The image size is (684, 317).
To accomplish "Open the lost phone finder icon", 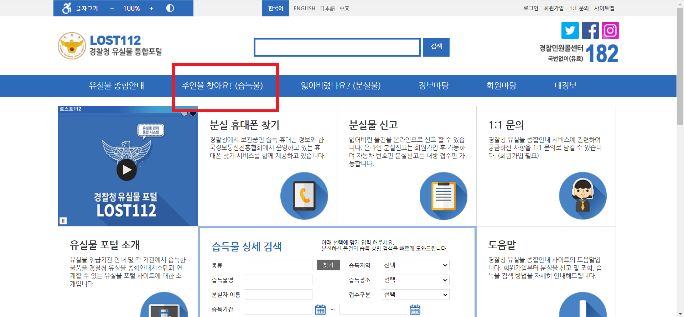I will [304, 196].
